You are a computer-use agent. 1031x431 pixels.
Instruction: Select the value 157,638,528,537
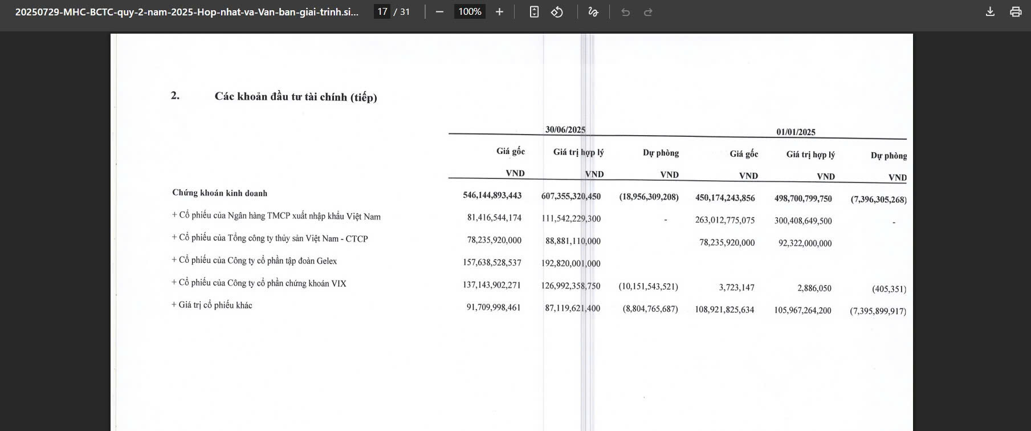pyautogui.click(x=492, y=263)
